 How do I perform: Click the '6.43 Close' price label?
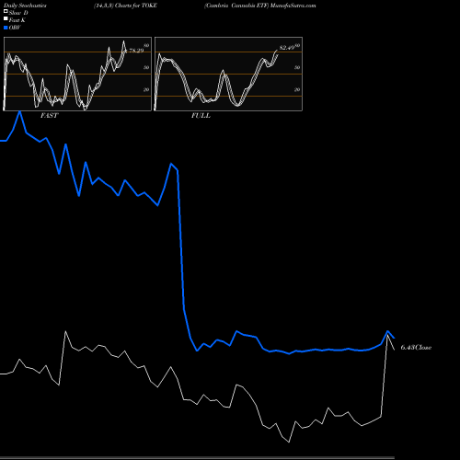(416, 348)
